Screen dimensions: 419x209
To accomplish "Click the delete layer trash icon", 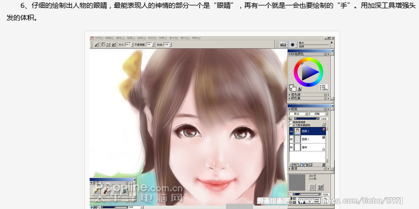I will point(323,164).
